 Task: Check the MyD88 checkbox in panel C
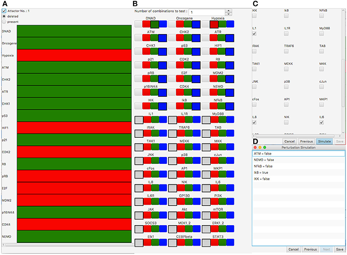pos(322,34)
